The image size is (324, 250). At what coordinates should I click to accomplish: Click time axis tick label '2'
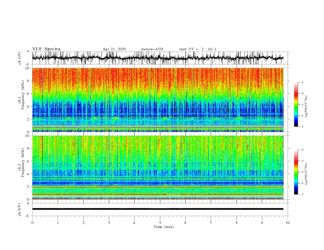tap(83, 223)
